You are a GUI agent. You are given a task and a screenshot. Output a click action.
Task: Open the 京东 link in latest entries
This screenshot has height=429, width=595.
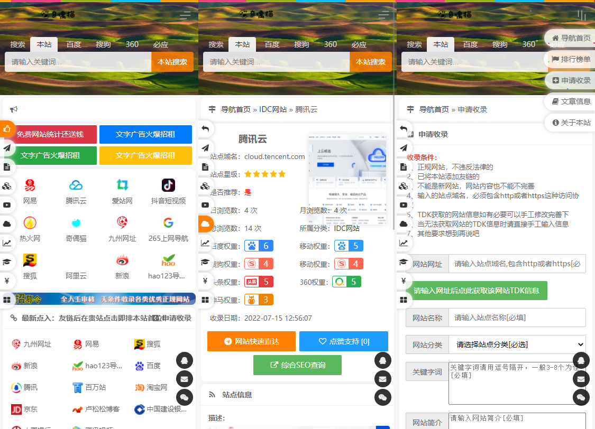tap(25, 409)
